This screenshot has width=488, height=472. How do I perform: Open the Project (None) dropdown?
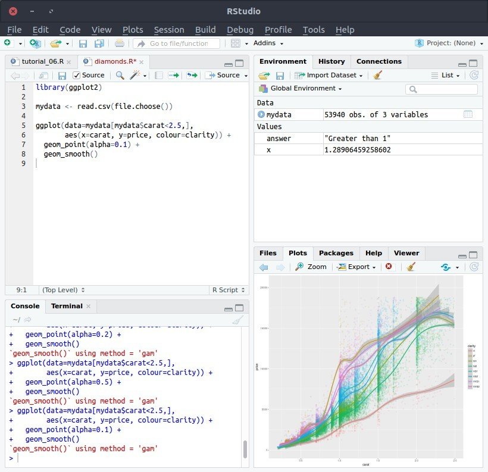point(449,43)
